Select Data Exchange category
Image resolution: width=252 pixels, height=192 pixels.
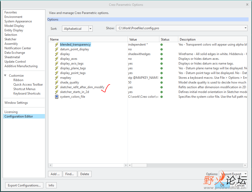(15, 53)
